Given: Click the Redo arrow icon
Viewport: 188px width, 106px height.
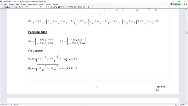Looking at the screenshot, I should tap(22, 7).
